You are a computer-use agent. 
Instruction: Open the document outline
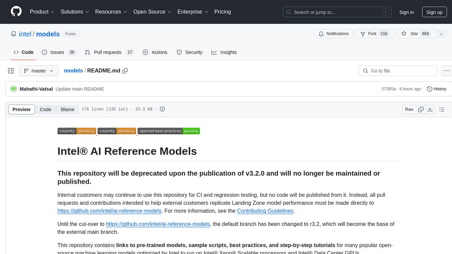pos(442,109)
